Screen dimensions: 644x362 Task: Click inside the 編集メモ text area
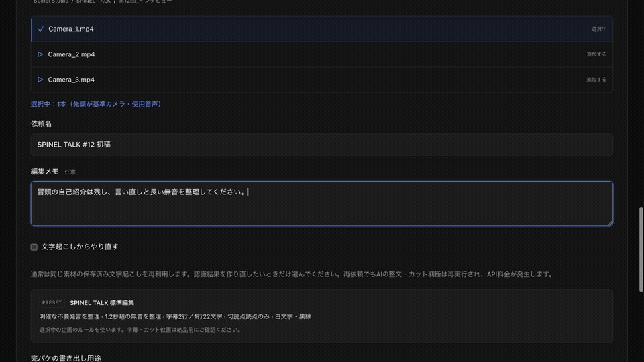pos(321,204)
